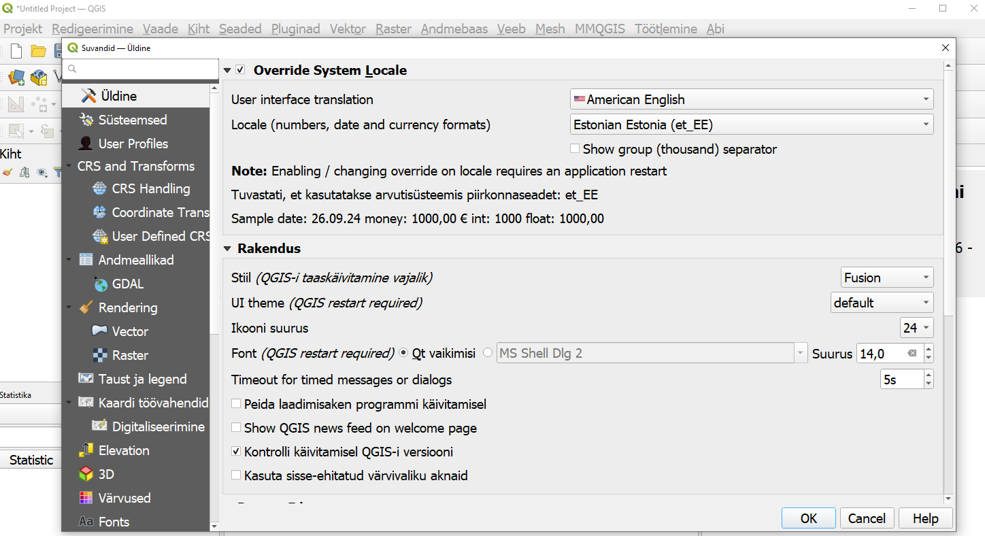
Task: Select the custom font radio button before MS Shell Dlg 2
Action: 488,353
